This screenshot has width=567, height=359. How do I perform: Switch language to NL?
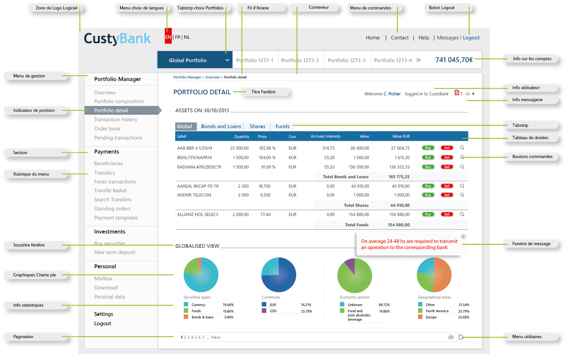(x=187, y=37)
